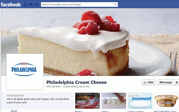Click the search magnifier icon
The height and width of the screenshot is (112, 179).
pos(115,5)
